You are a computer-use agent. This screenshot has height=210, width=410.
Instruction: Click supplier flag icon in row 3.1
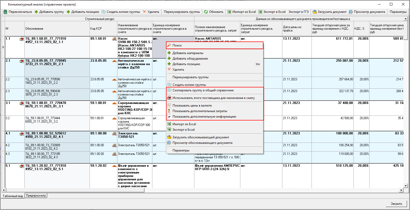click(22, 103)
